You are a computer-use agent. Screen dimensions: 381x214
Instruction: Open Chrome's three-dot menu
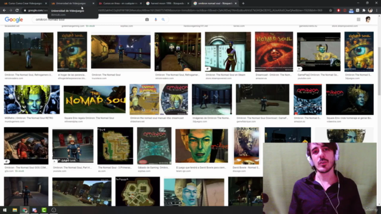(x=377, y=11)
